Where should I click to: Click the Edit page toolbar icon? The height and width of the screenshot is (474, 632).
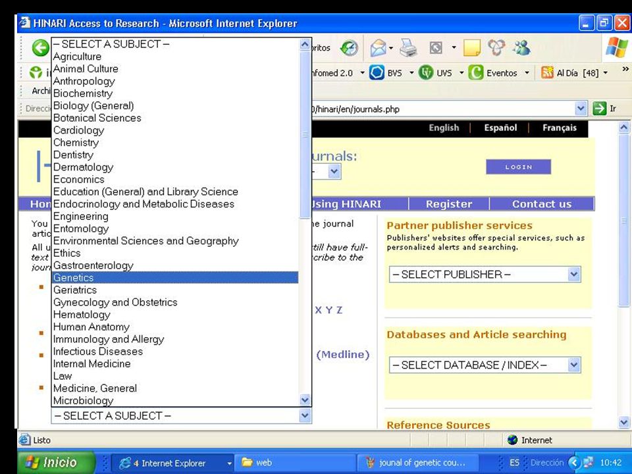point(436,48)
